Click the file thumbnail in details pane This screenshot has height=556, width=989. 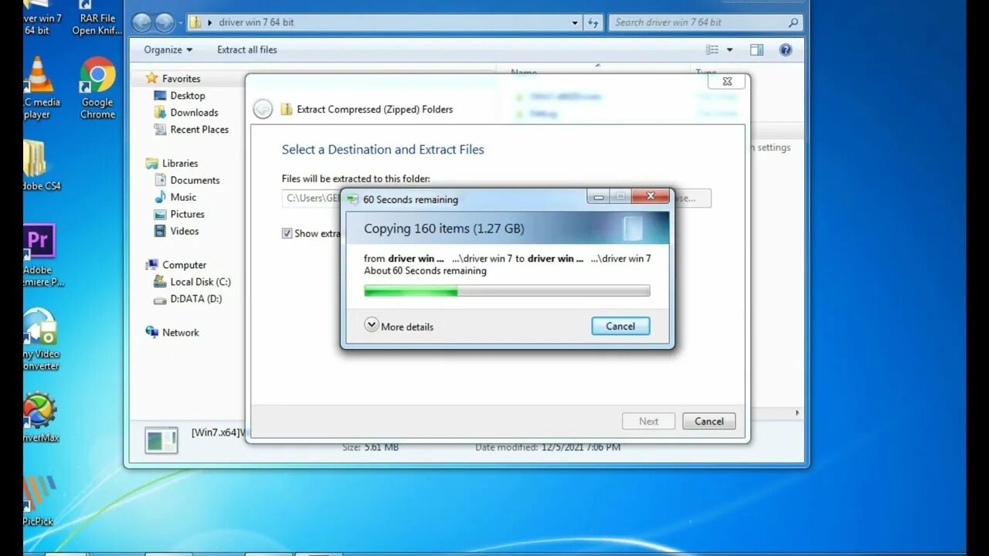pos(161,440)
